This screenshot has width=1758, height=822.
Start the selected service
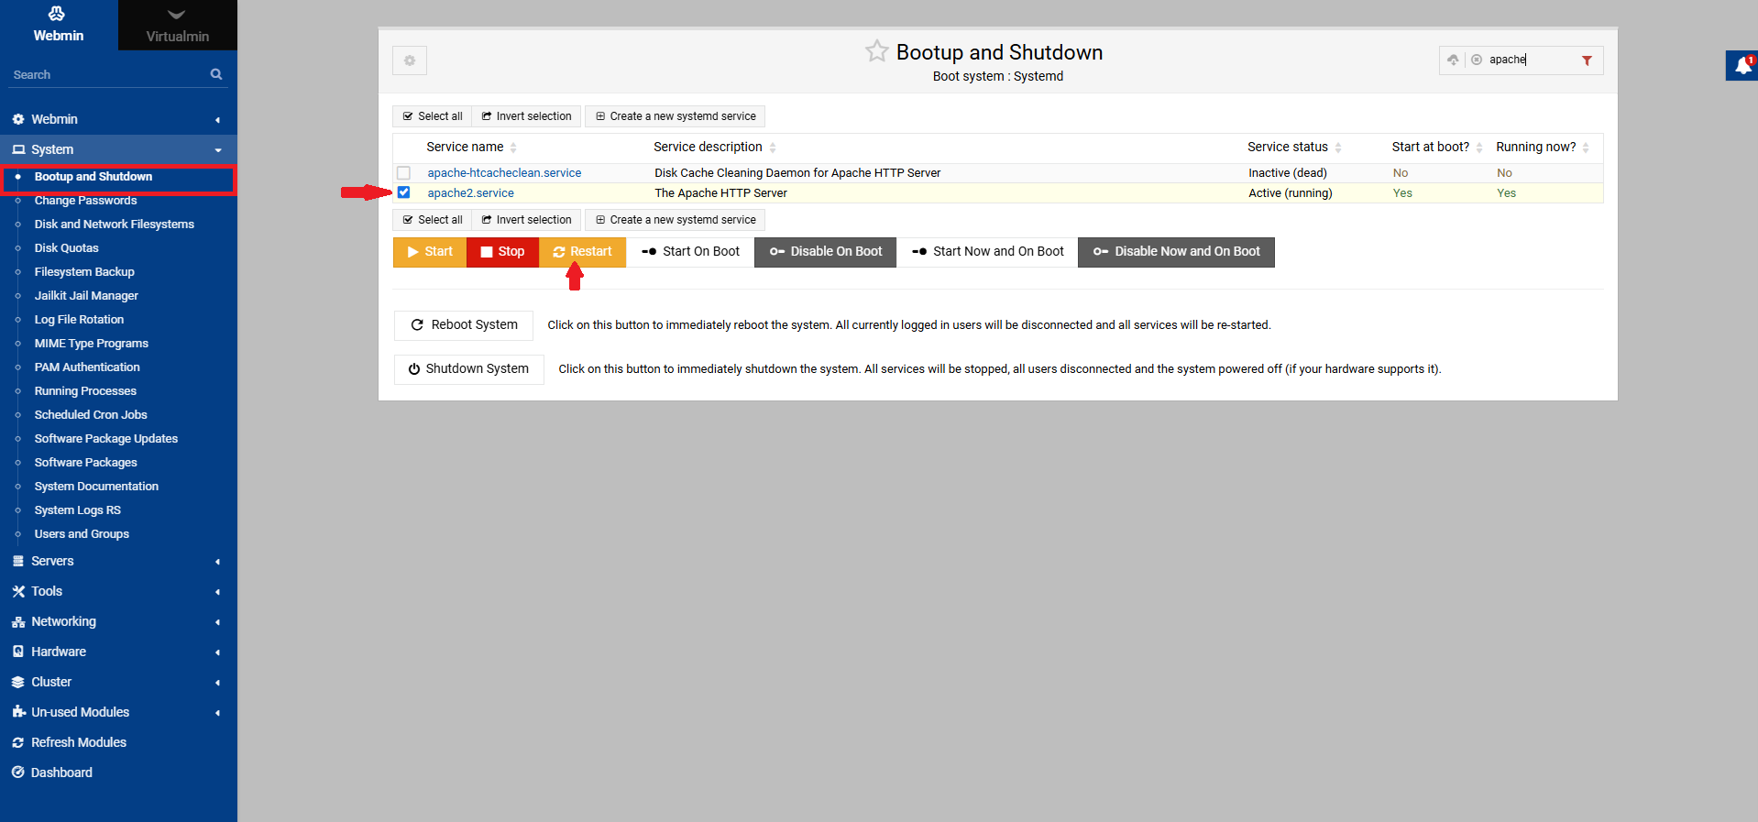coord(430,252)
